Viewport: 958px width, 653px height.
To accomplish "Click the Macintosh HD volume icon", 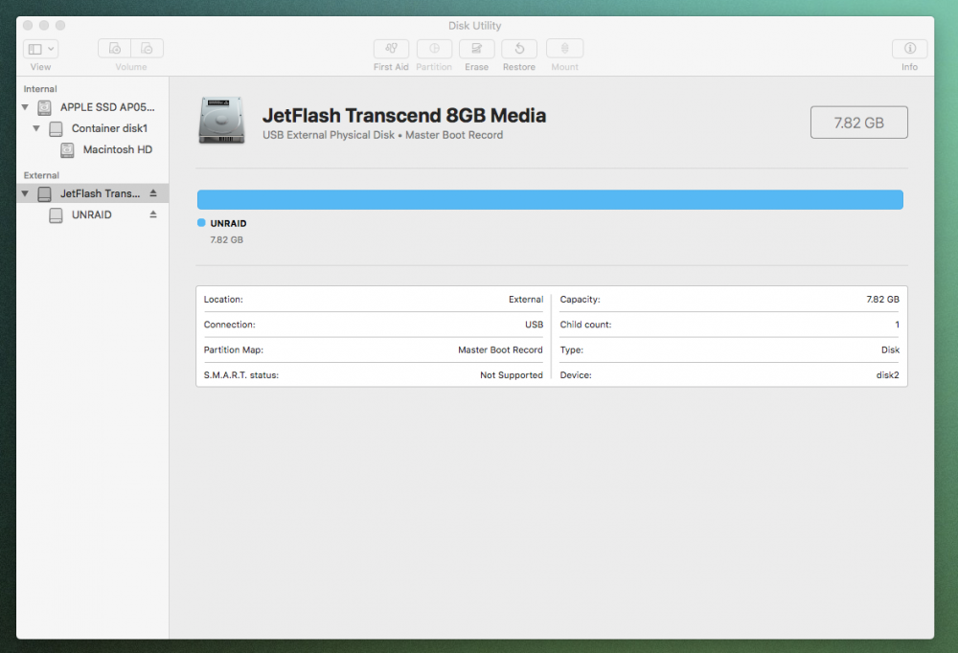I will [67, 150].
